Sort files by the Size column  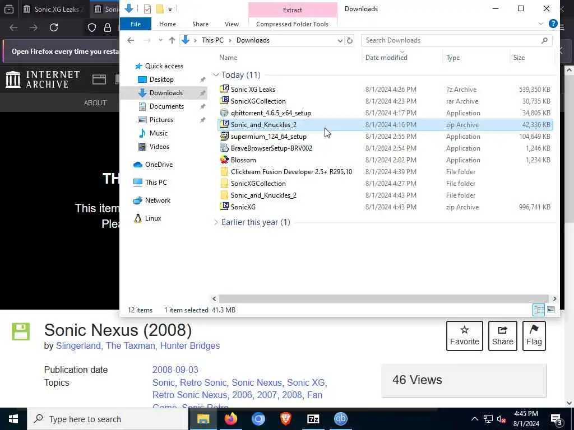pyautogui.click(x=519, y=58)
